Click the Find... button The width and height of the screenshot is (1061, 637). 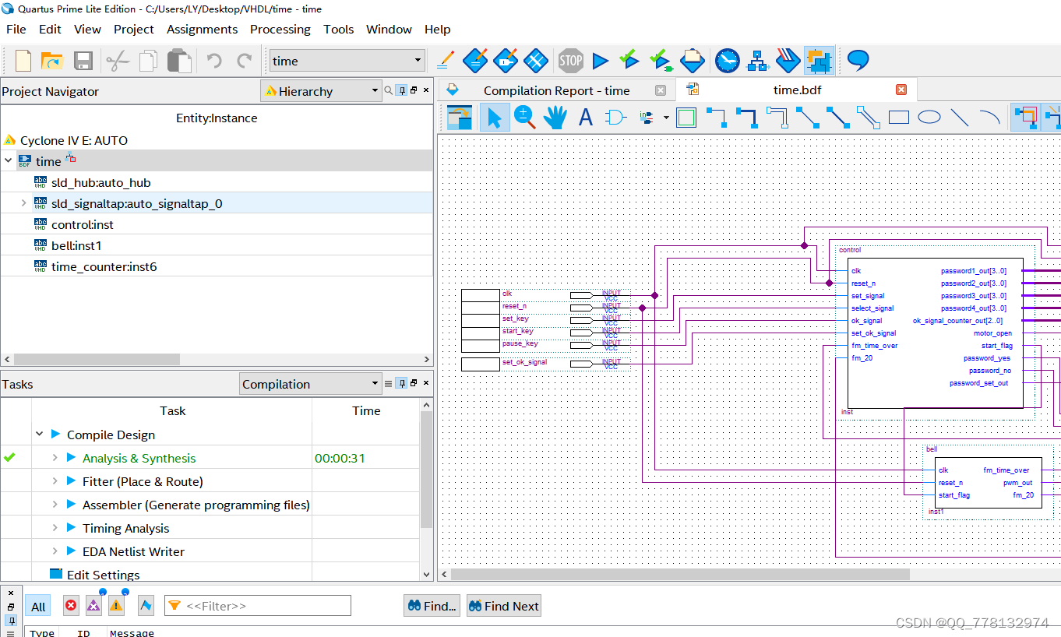pos(432,606)
